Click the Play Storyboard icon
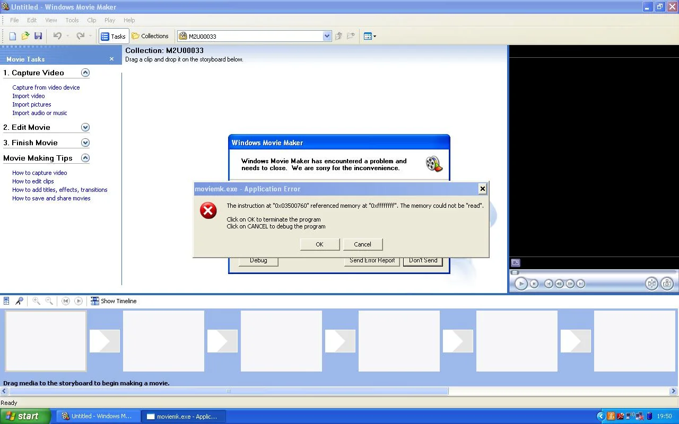 pos(79,301)
